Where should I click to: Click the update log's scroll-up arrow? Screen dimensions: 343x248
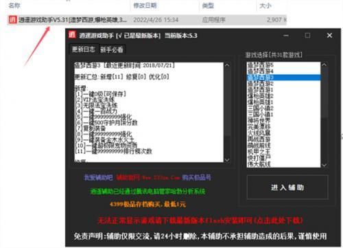(x=227, y=65)
